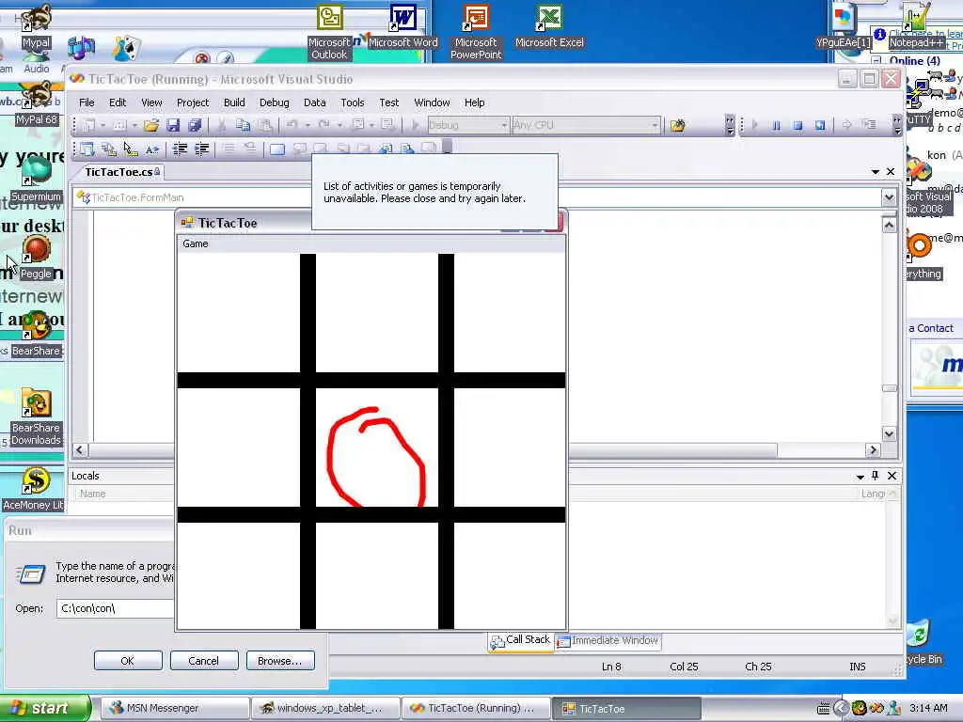963x722 pixels.
Task: Open the members dropdown arrow at editor right
Action: pos(889,197)
